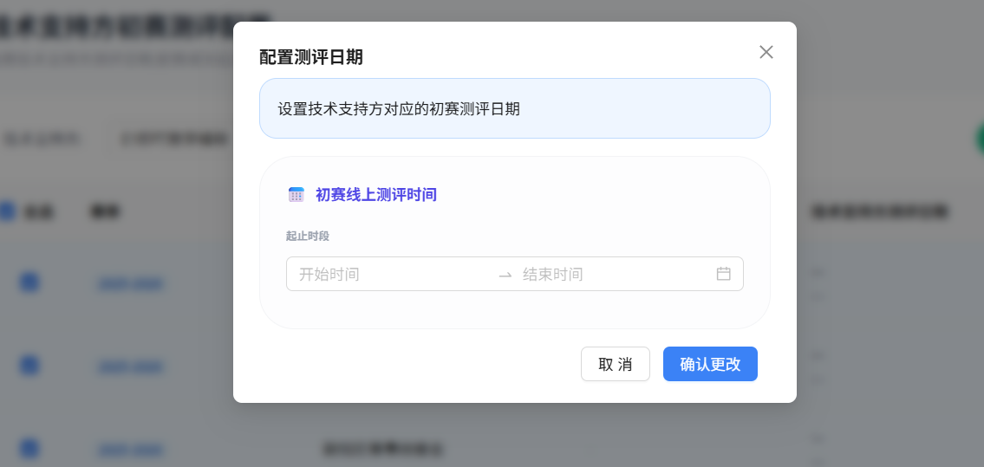Click the 确认更改 button
Image resolution: width=984 pixels, height=467 pixels.
point(710,364)
